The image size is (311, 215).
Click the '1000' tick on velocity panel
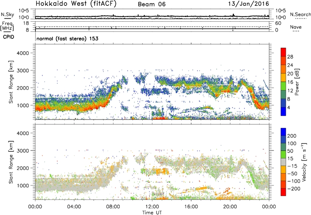click(23, 186)
